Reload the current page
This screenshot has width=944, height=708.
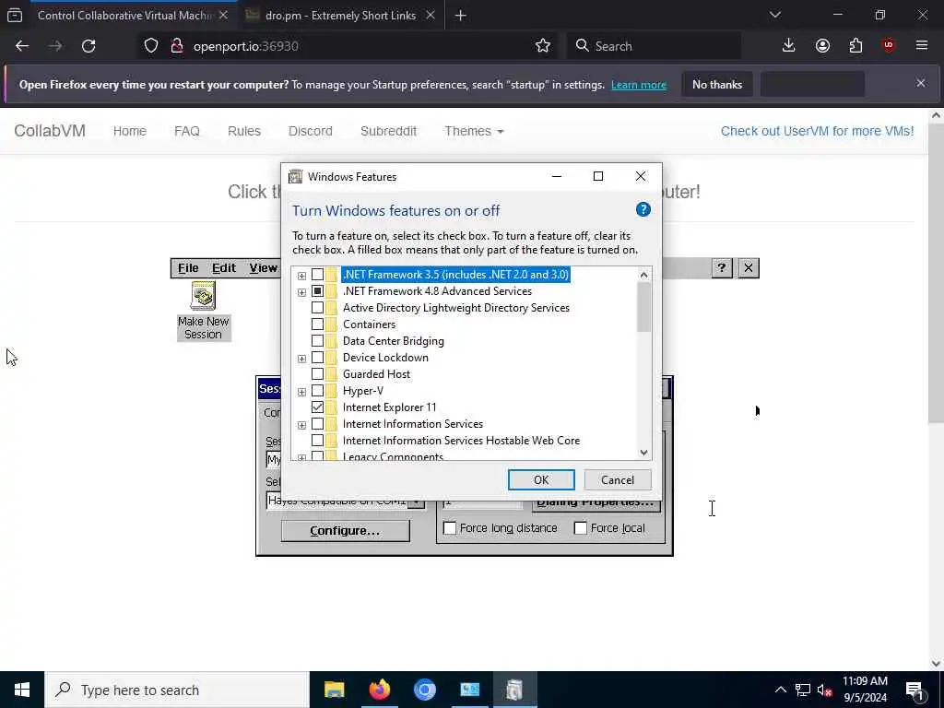[x=88, y=46]
